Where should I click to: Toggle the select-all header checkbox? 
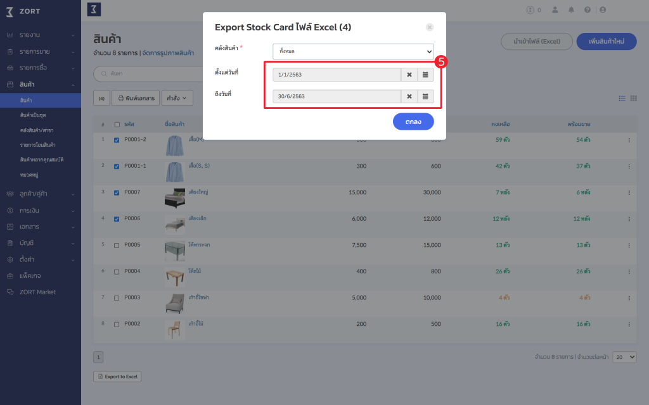tap(117, 124)
